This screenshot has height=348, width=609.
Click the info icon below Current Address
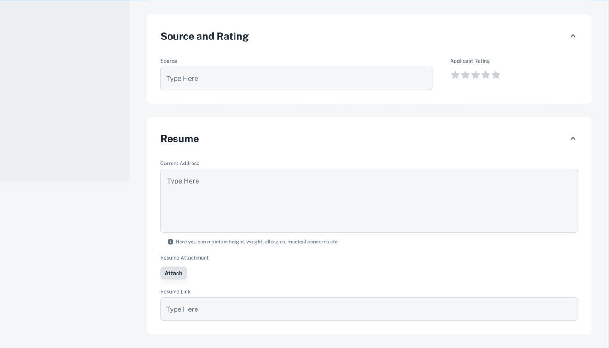[170, 242]
